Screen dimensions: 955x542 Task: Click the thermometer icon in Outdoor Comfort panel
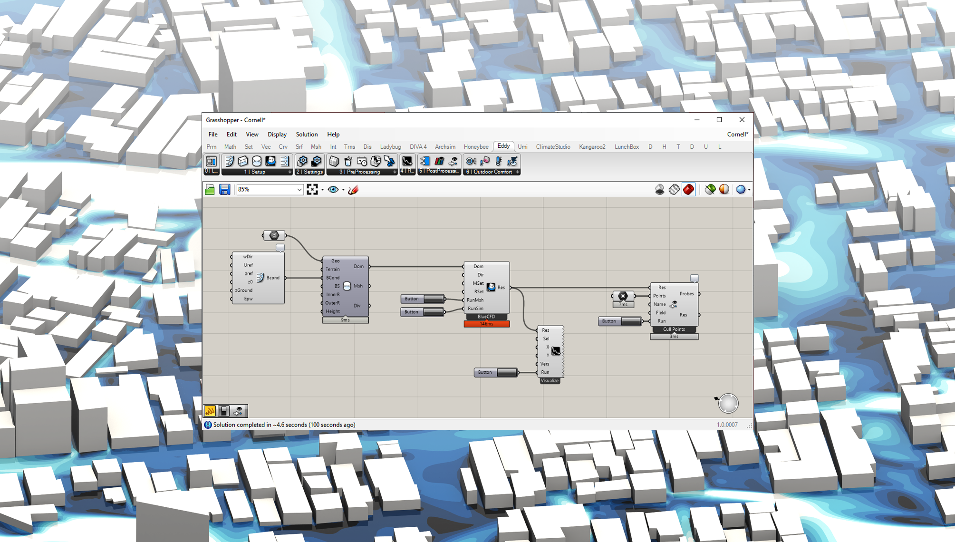(x=498, y=162)
